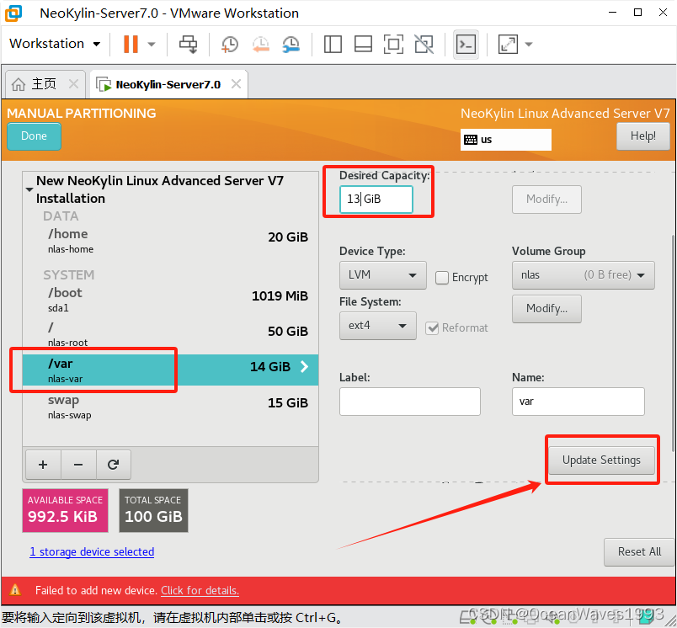Enter full screen mode
This screenshot has width=677, height=628.
point(393,44)
